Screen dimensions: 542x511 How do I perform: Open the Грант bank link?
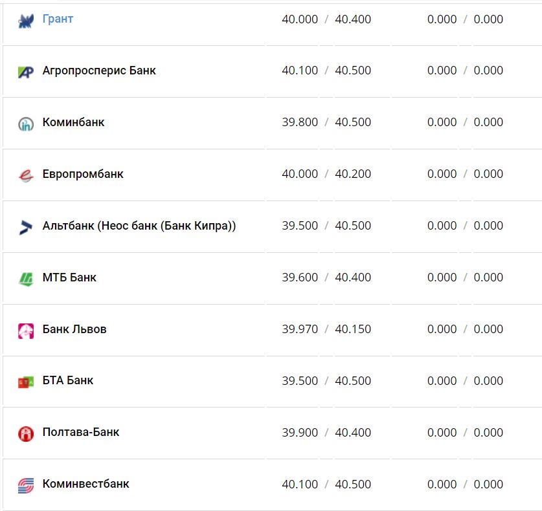pyautogui.click(x=58, y=19)
